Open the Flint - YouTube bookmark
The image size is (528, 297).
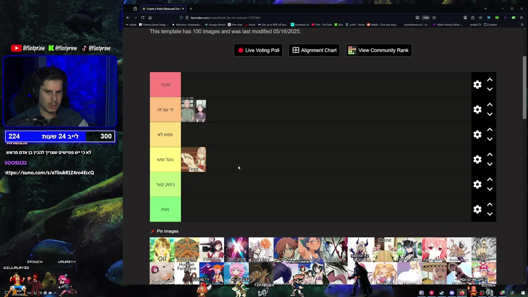(x=321, y=25)
